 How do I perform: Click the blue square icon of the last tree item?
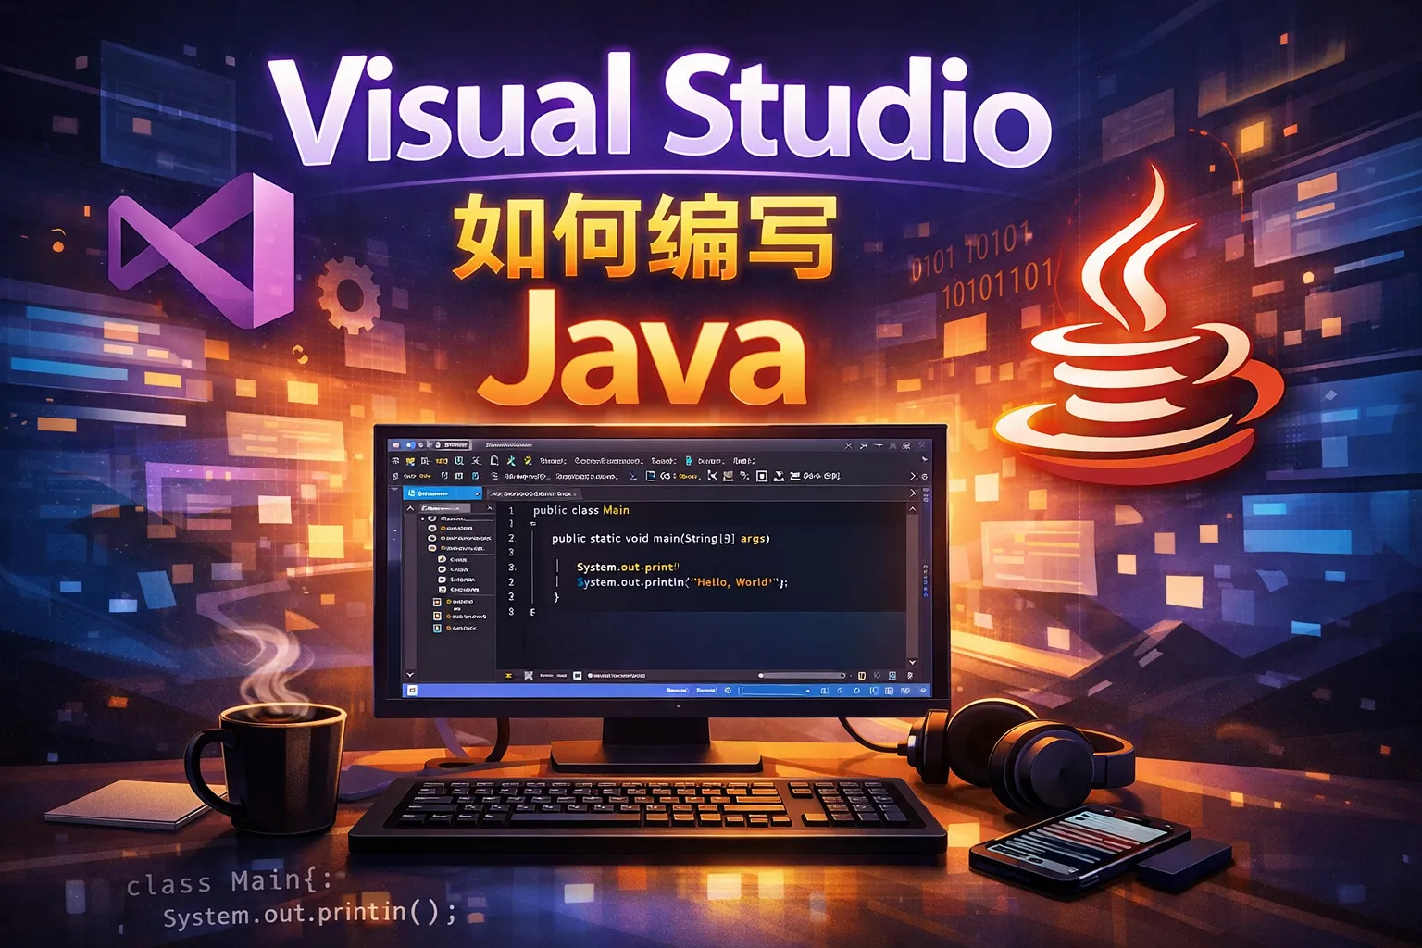tap(437, 628)
